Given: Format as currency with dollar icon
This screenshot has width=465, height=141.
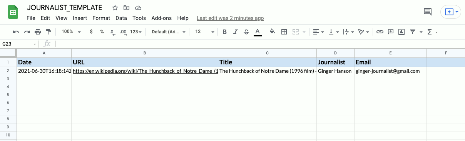Looking at the screenshot, I should pos(91,32).
